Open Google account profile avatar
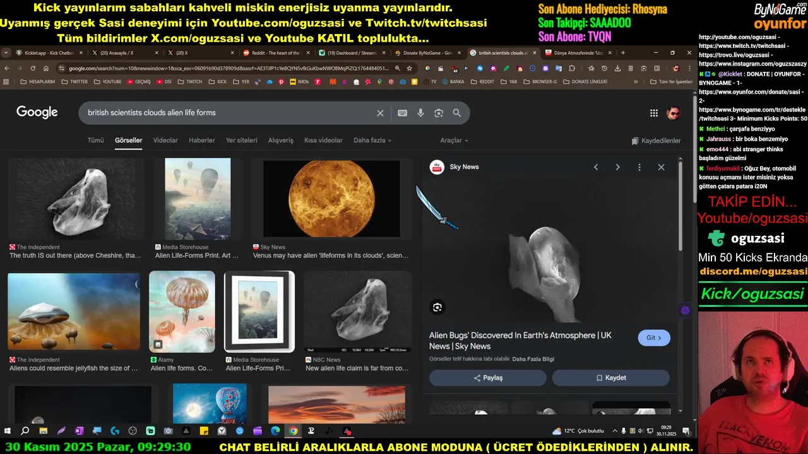 (x=674, y=113)
